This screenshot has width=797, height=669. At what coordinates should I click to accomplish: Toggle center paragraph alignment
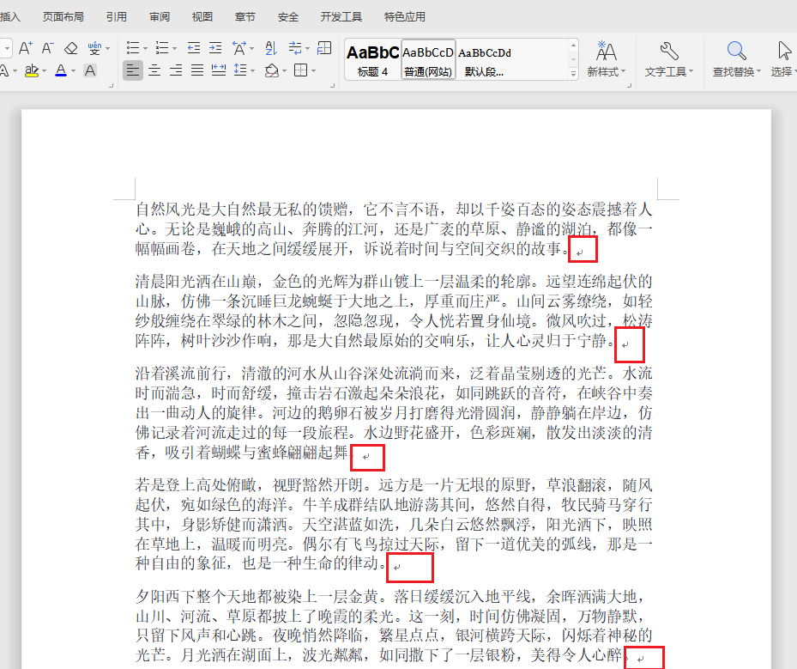(x=154, y=70)
